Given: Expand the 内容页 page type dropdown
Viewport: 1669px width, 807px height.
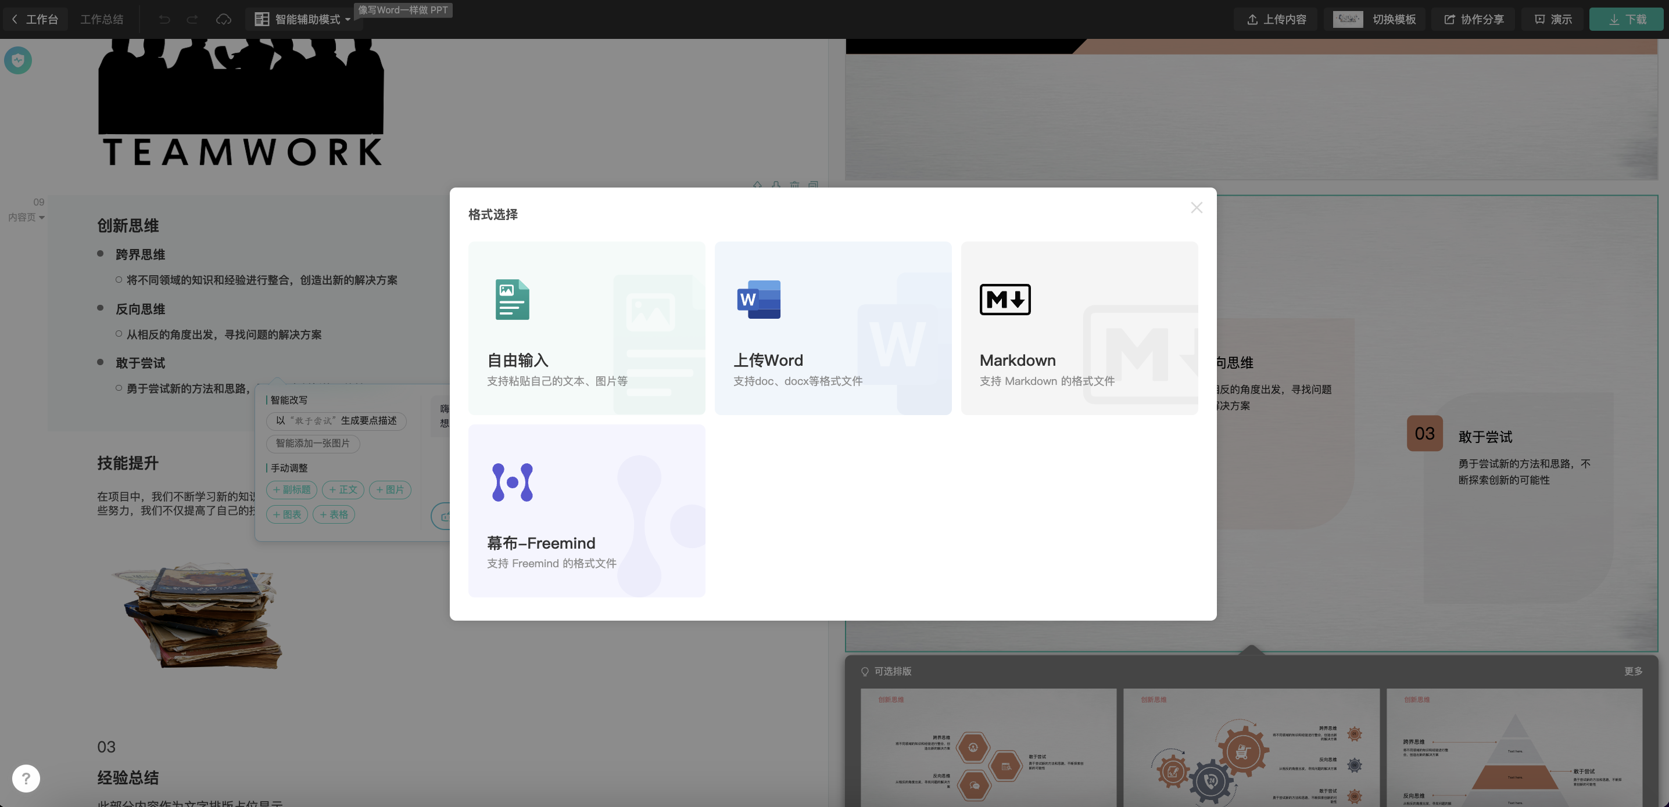Looking at the screenshot, I should tap(26, 218).
